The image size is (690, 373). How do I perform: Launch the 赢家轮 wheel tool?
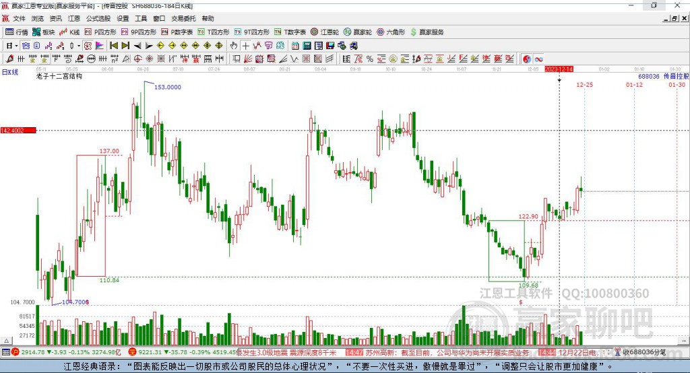(x=358, y=32)
